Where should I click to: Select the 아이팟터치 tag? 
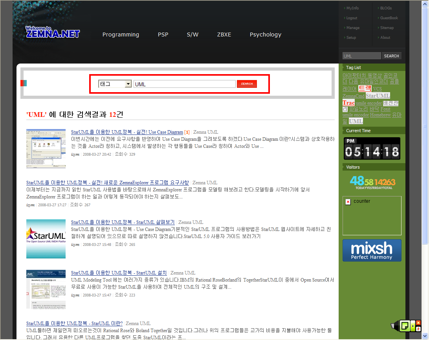click(x=354, y=75)
